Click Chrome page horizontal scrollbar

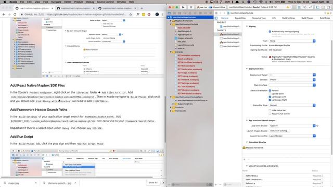point(77,177)
